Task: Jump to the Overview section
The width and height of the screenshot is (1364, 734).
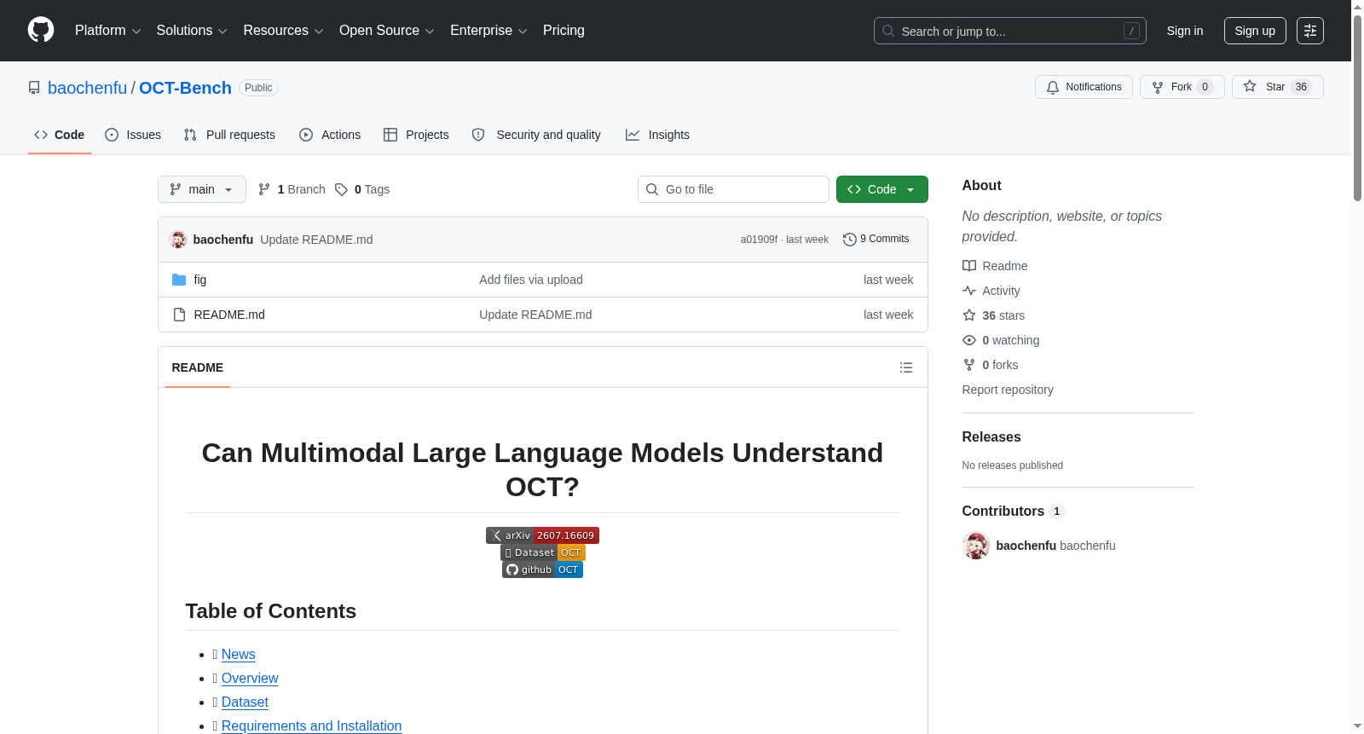Action: pyautogui.click(x=250, y=678)
